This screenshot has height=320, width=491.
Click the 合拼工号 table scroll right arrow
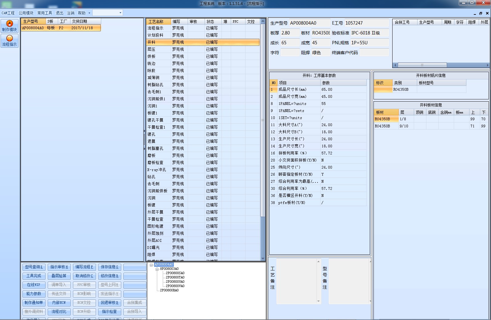(487, 65)
